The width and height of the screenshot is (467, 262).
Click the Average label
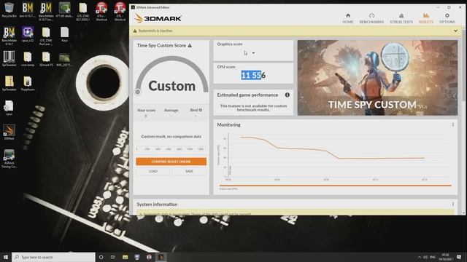[171, 110]
